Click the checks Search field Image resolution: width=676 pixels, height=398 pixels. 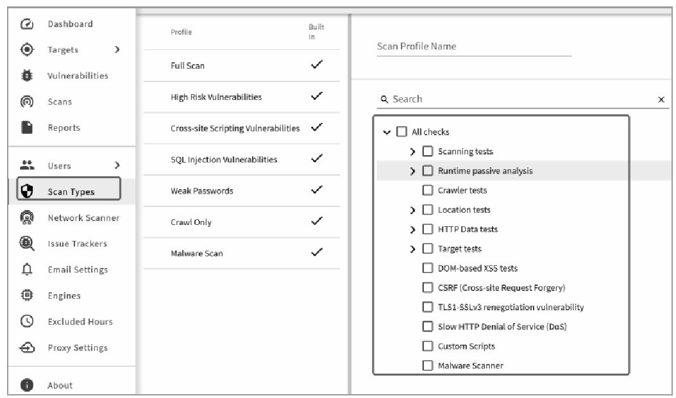point(521,99)
